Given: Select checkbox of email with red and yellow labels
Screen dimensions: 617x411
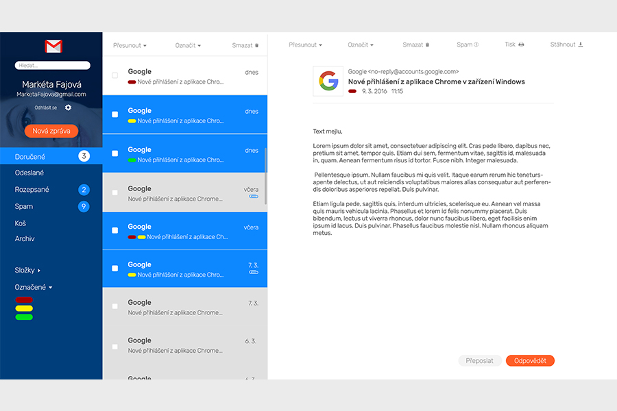Looking at the screenshot, I should click(115, 230).
